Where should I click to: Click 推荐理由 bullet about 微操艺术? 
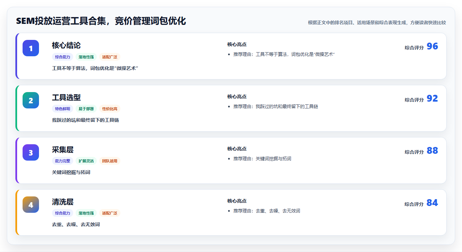(284, 55)
